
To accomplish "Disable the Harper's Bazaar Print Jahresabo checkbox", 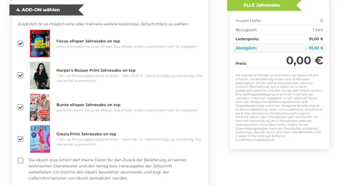I will pyautogui.click(x=20, y=75).
